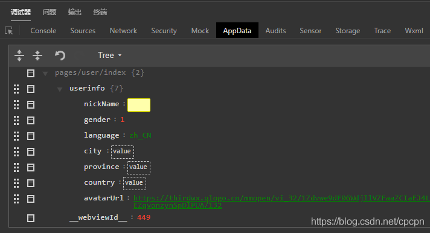Collapse all tree fields icon
The height and width of the screenshot is (233, 430).
click(37, 56)
